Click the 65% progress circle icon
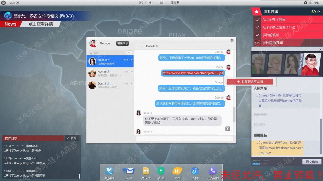323x181 pixels. (257, 43)
